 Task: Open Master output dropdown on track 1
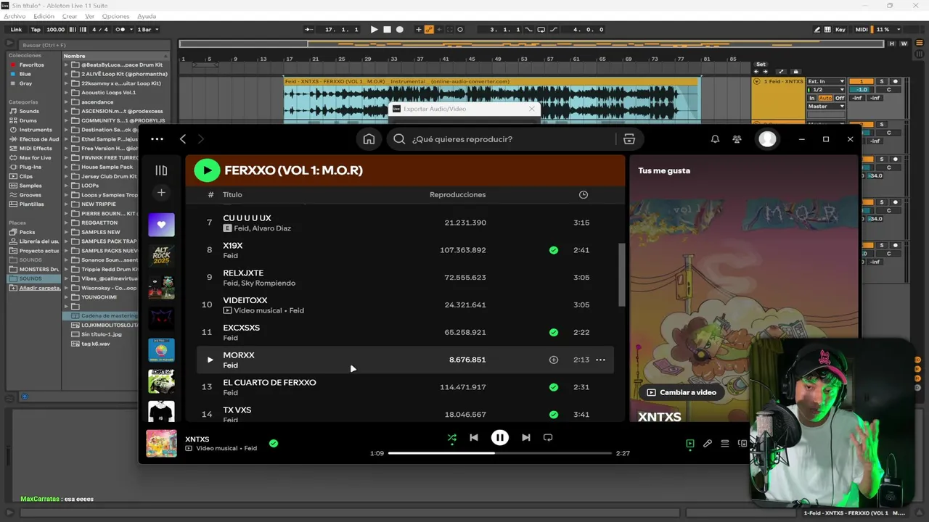point(826,107)
